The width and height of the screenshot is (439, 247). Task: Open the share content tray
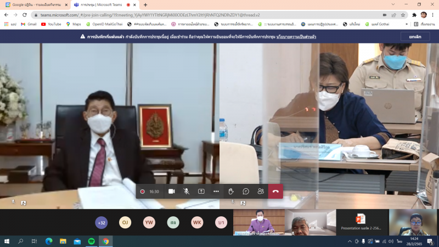tap(201, 191)
